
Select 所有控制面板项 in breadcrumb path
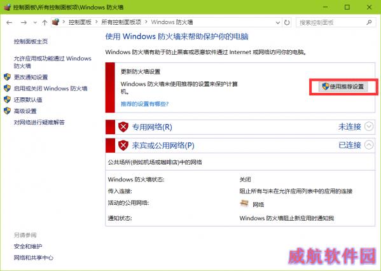coord(121,22)
